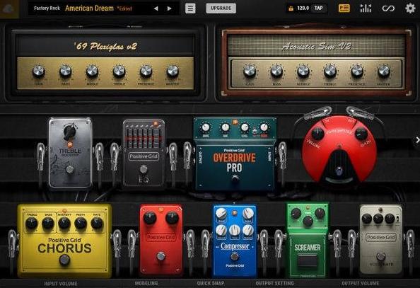Toggle the Chorus pedal footswitch
420x288 pixels.
pos(64,260)
